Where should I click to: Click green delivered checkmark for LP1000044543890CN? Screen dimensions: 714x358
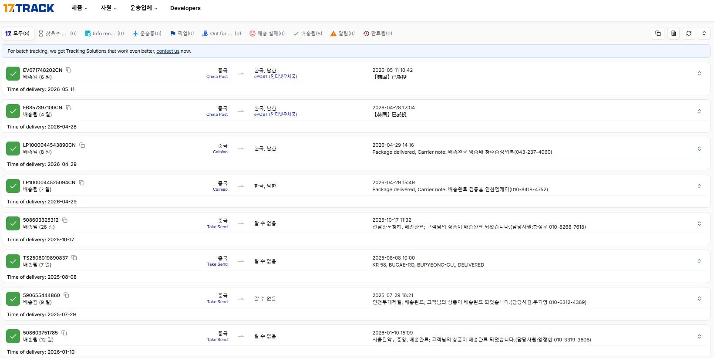[x=13, y=149]
